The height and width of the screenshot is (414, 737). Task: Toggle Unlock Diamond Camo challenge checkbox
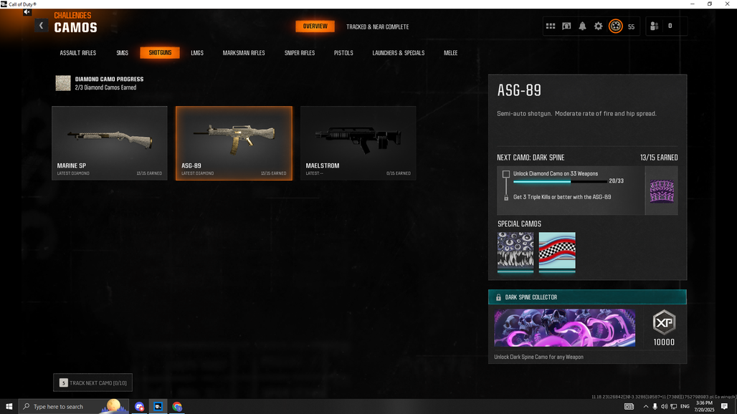(505, 174)
